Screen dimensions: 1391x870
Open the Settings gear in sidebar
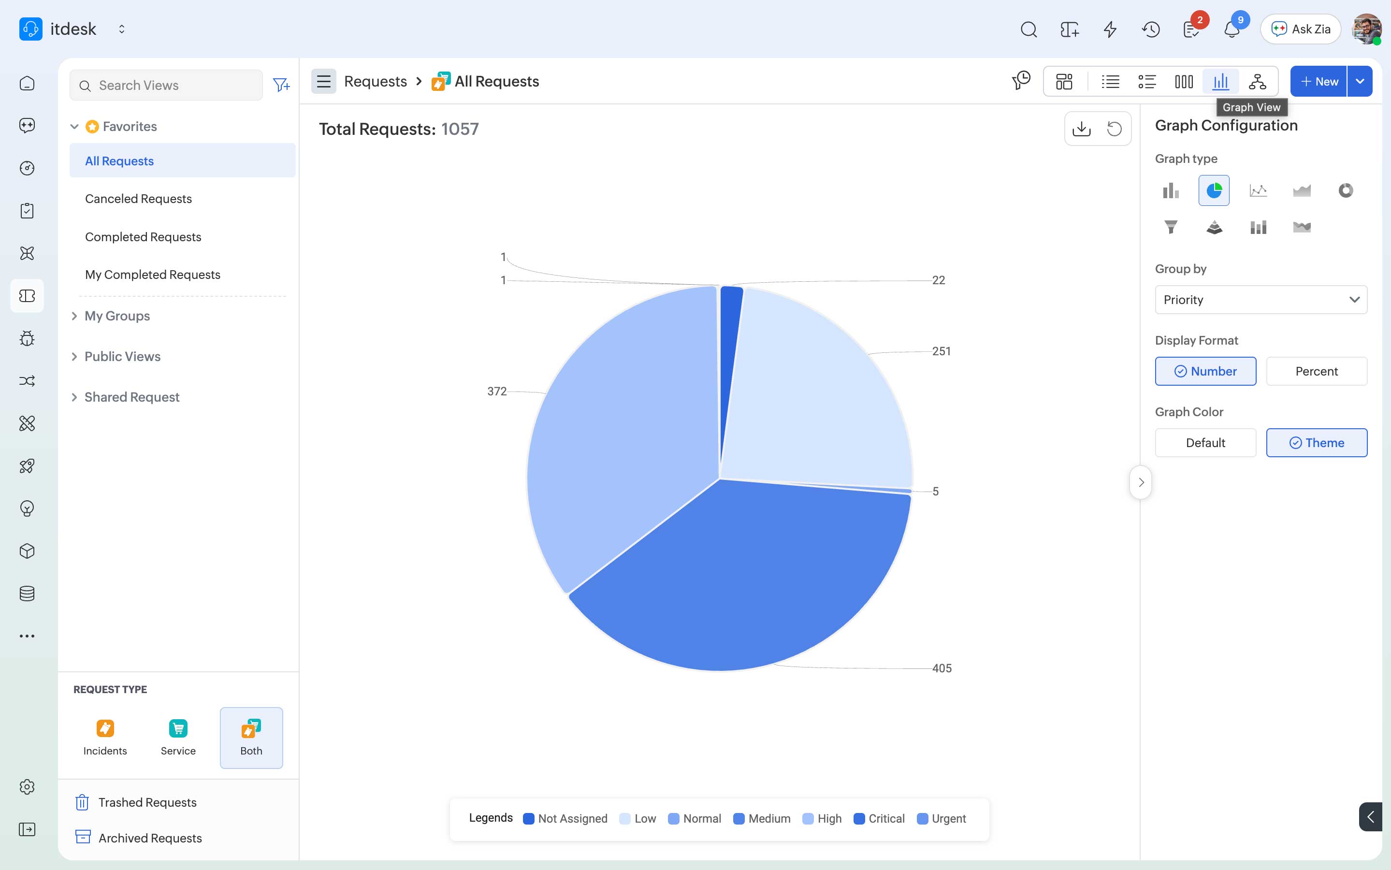27,786
